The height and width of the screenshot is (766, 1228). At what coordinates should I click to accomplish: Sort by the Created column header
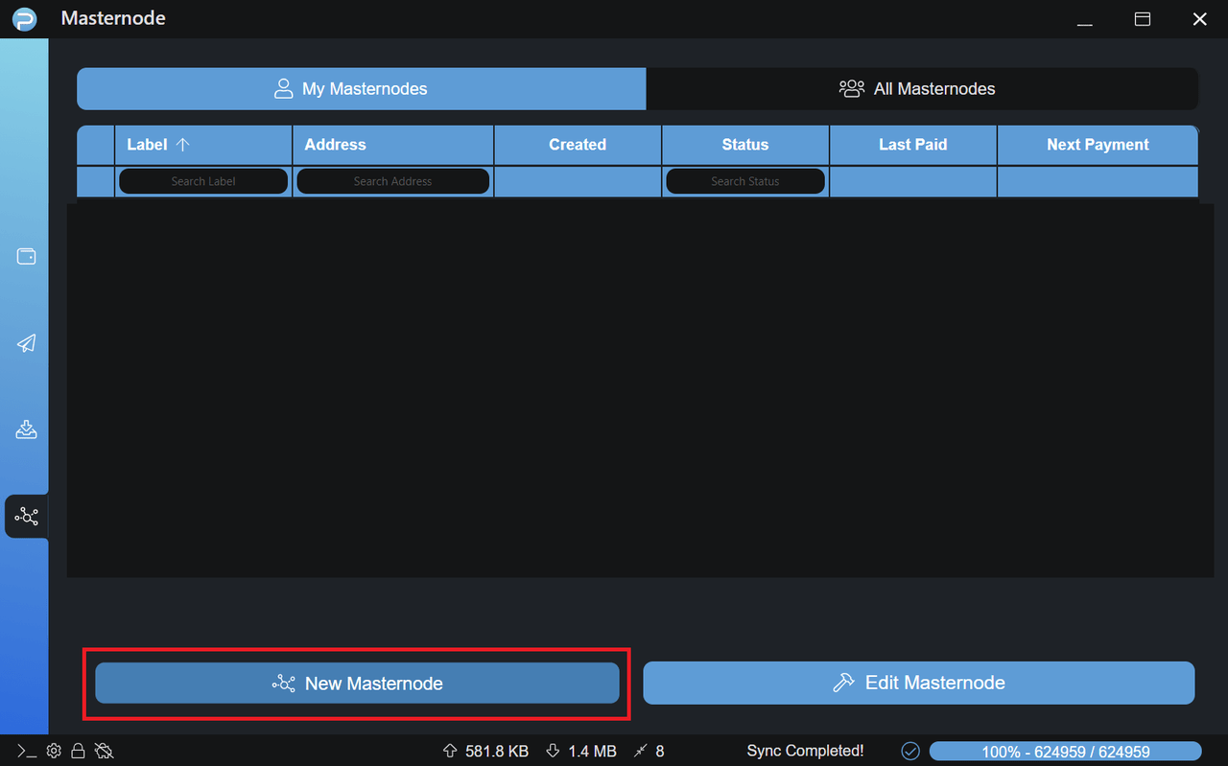tap(577, 145)
